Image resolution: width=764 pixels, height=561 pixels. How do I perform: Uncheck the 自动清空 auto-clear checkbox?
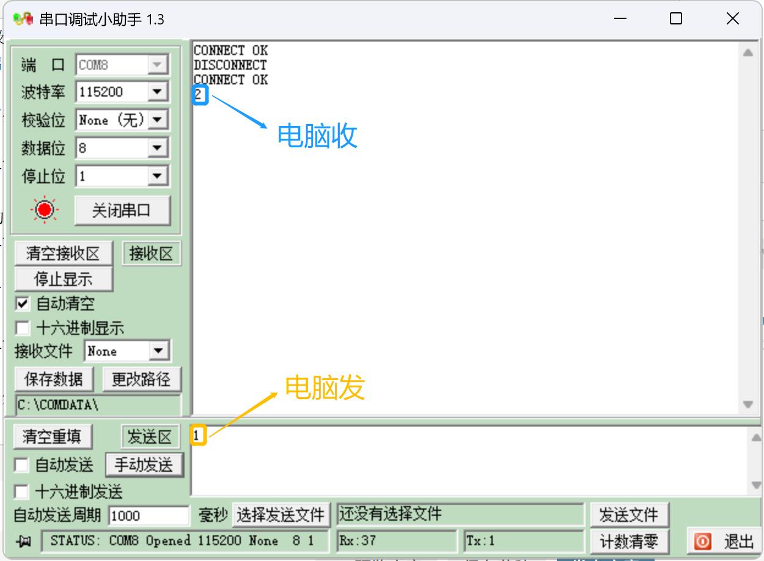(x=24, y=303)
